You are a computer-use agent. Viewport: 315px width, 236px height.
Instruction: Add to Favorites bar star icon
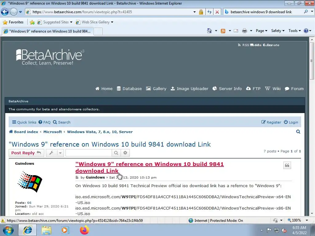pos(32,22)
